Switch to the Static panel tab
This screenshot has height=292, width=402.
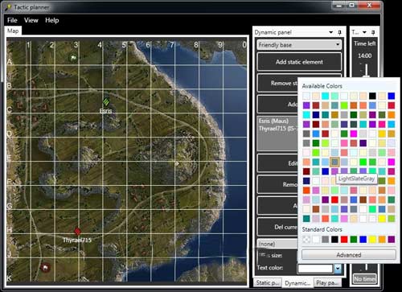(267, 282)
